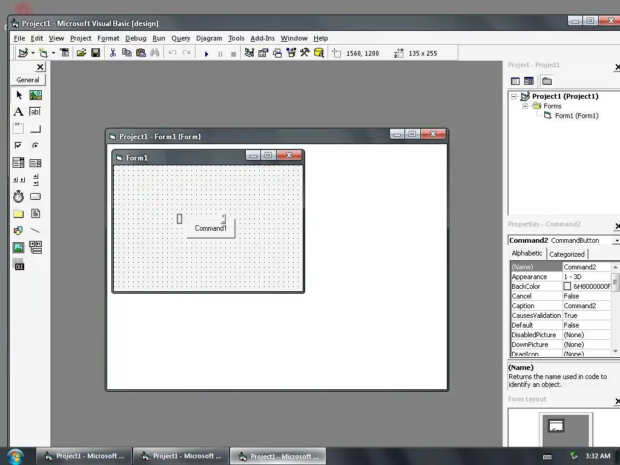Choose the TextBox tool (ab|)

tap(36, 112)
